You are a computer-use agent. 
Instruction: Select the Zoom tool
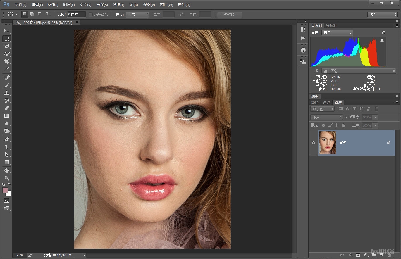[x=7, y=178]
